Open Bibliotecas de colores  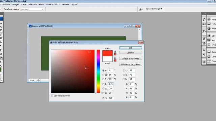pyautogui.click(x=131, y=64)
